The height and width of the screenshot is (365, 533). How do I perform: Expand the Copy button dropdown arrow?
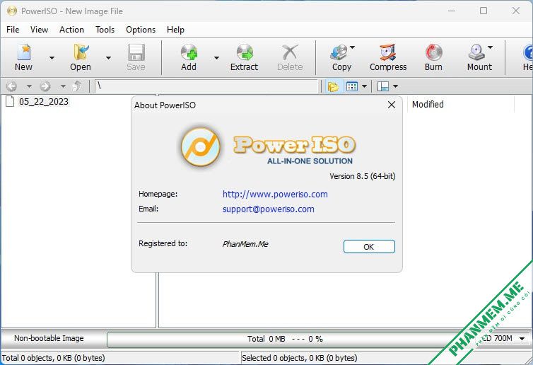click(352, 47)
